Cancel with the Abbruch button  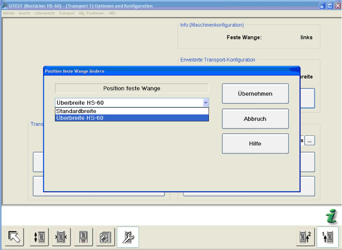point(255,119)
